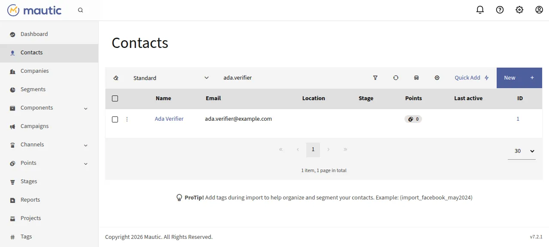Viewport: 549px width, 247px height.
Task: Open row actions menu for Ada Verifier
Action: point(127,119)
